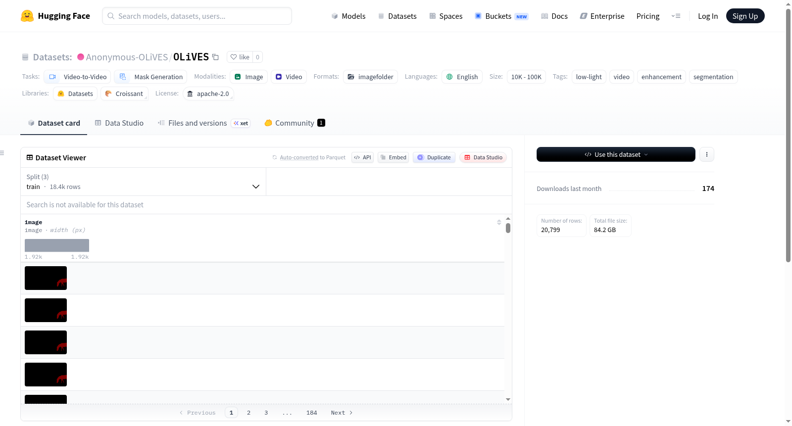Open the Docs menu item

pyautogui.click(x=554, y=16)
